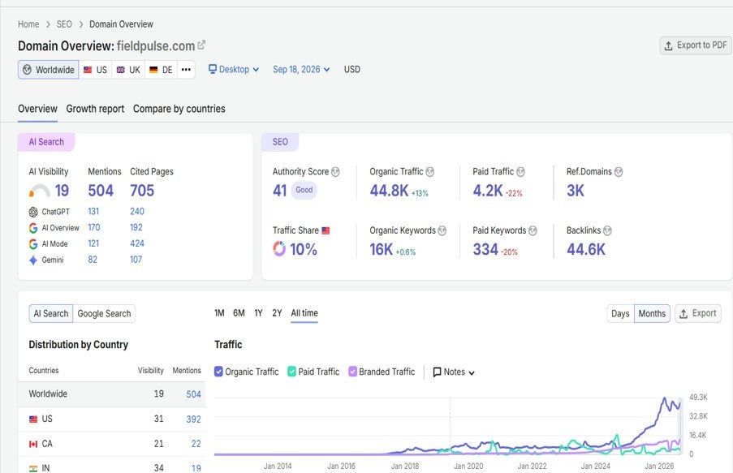Open the Cited Pages value 705
Viewport: 733px width, 473px height.
tap(142, 191)
